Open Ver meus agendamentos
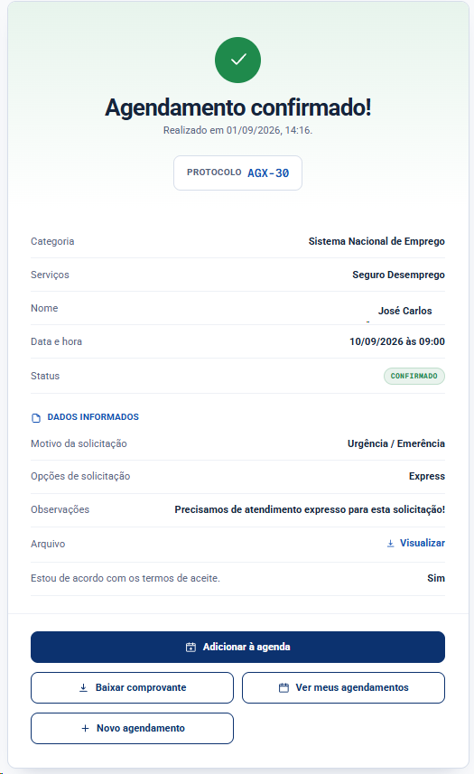474x774 pixels. pyautogui.click(x=343, y=687)
